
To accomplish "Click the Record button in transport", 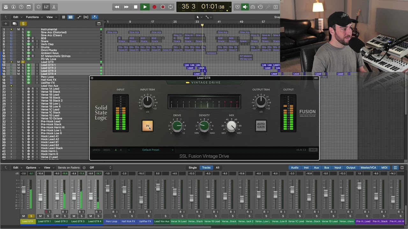I will click(154, 7).
